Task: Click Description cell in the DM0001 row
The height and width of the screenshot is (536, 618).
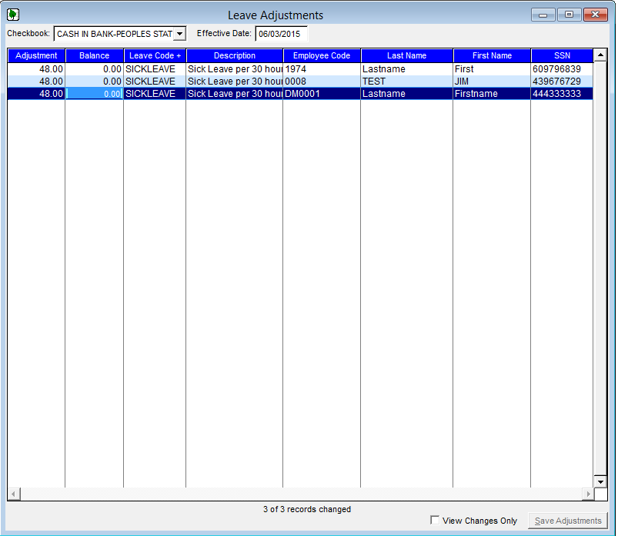Action: (x=235, y=94)
